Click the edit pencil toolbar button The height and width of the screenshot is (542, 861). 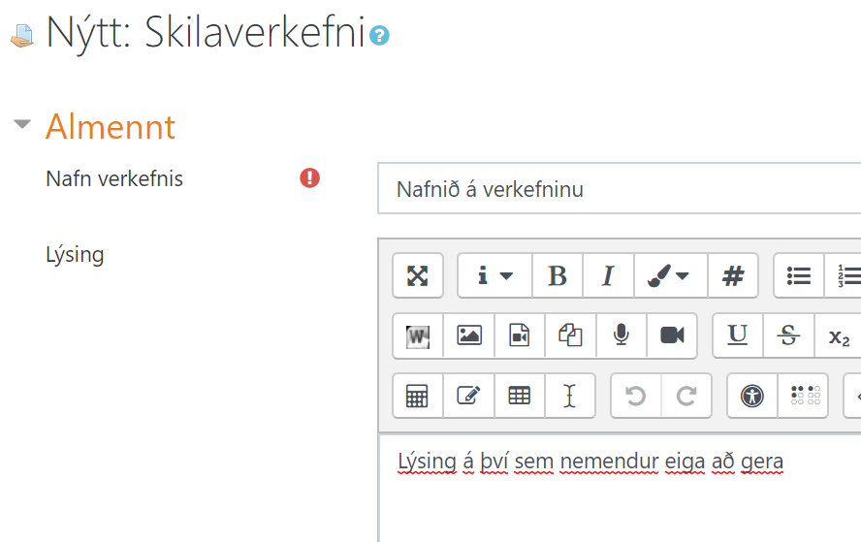469,396
